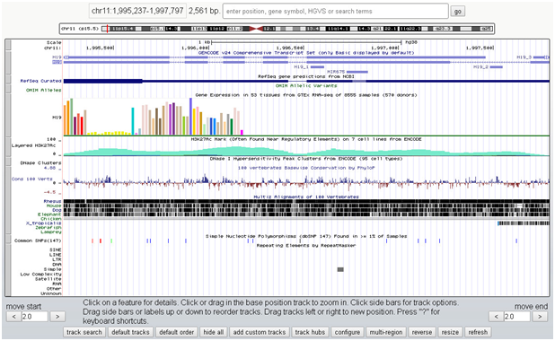Click the LTR repeat class label

tap(57, 259)
